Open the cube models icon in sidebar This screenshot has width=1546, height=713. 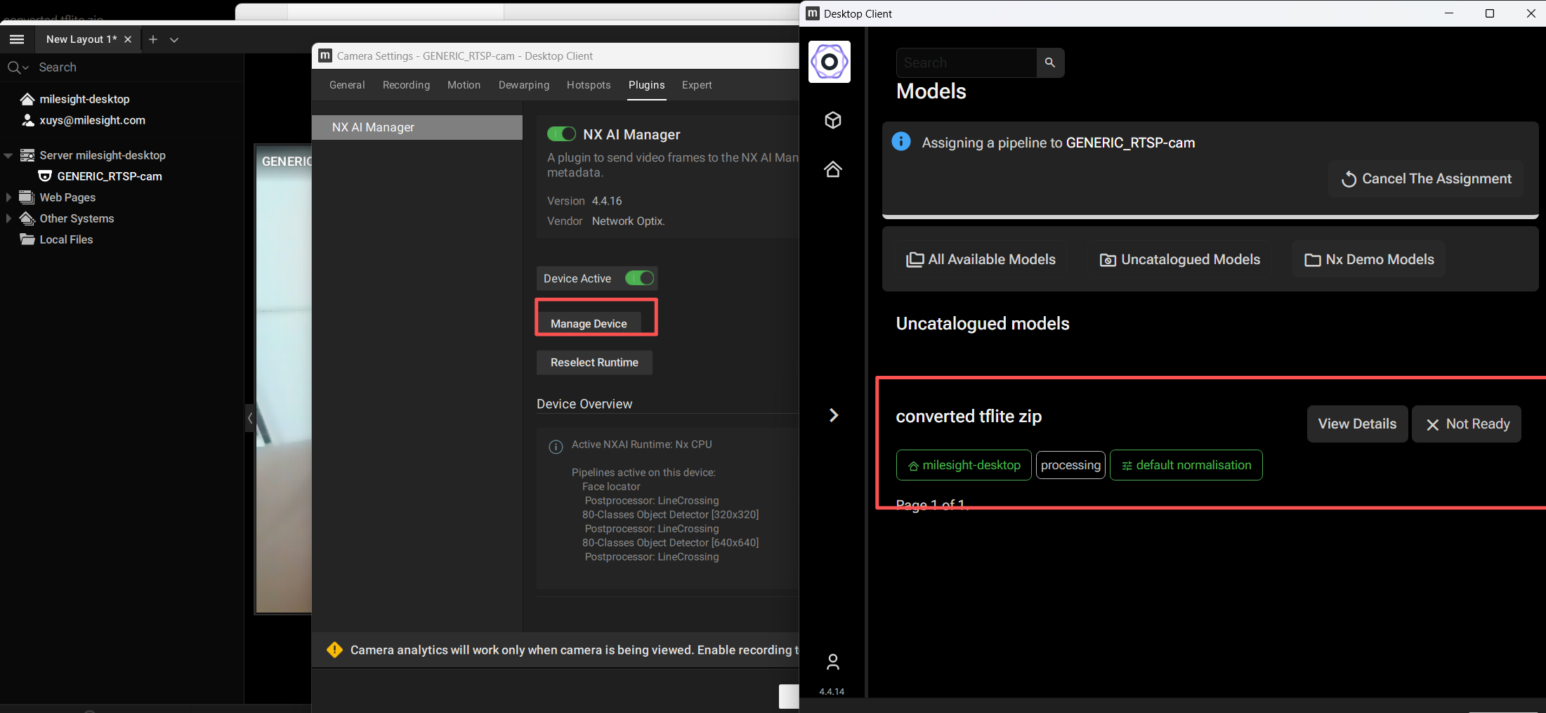tap(833, 120)
